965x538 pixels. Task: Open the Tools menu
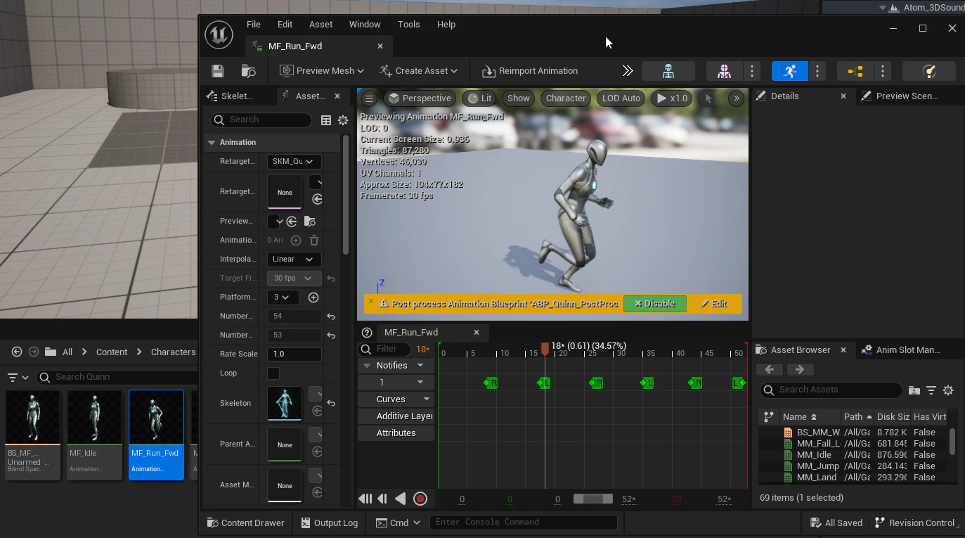coord(408,25)
